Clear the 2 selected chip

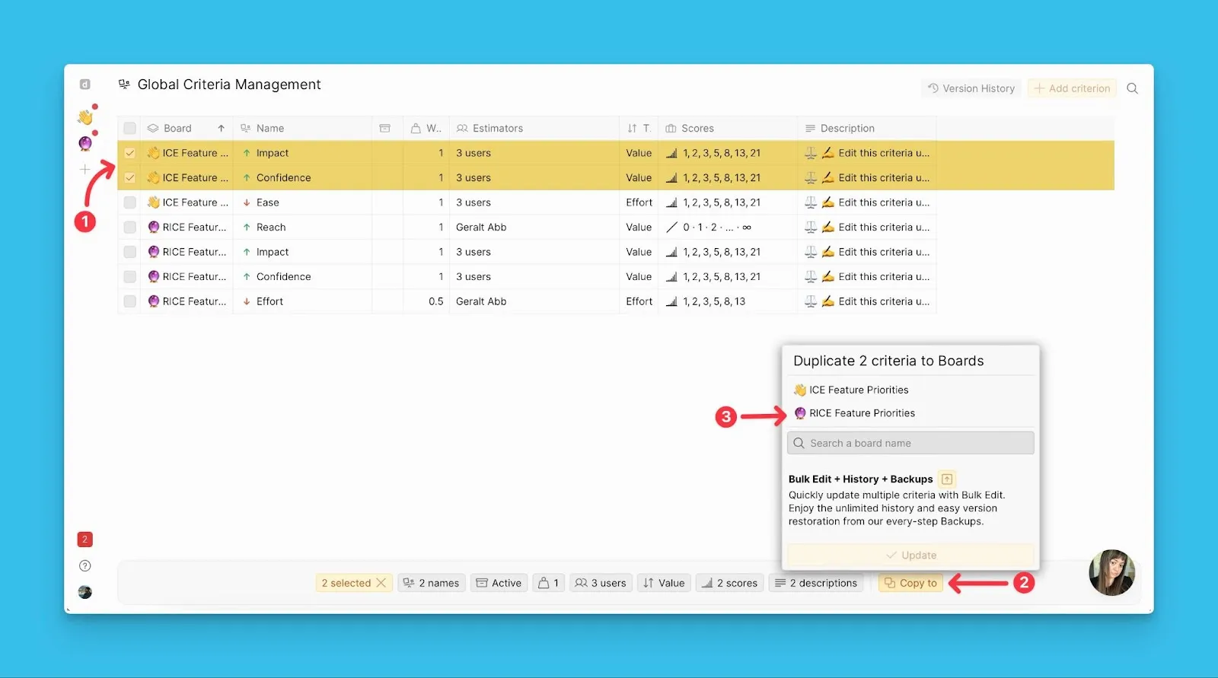[381, 583]
